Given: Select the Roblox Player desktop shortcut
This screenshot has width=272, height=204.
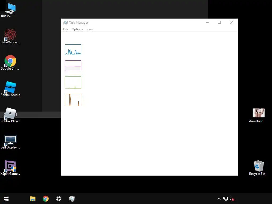Looking at the screenshot, I should click(10, 115).
